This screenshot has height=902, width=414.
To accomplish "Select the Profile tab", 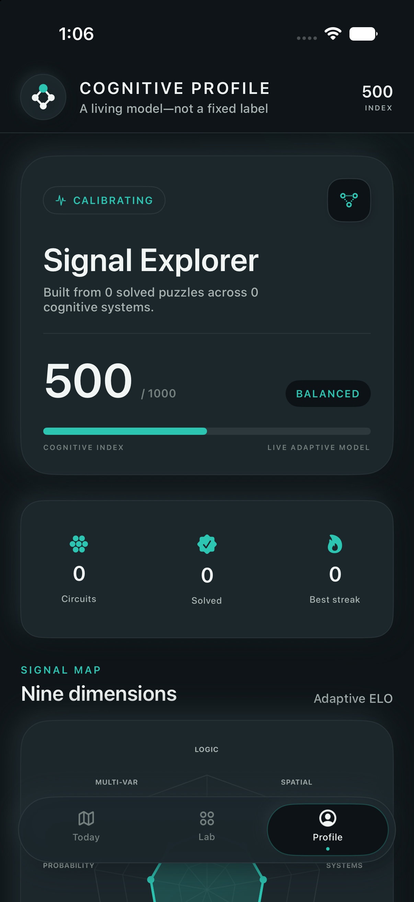I will [328, 829].
